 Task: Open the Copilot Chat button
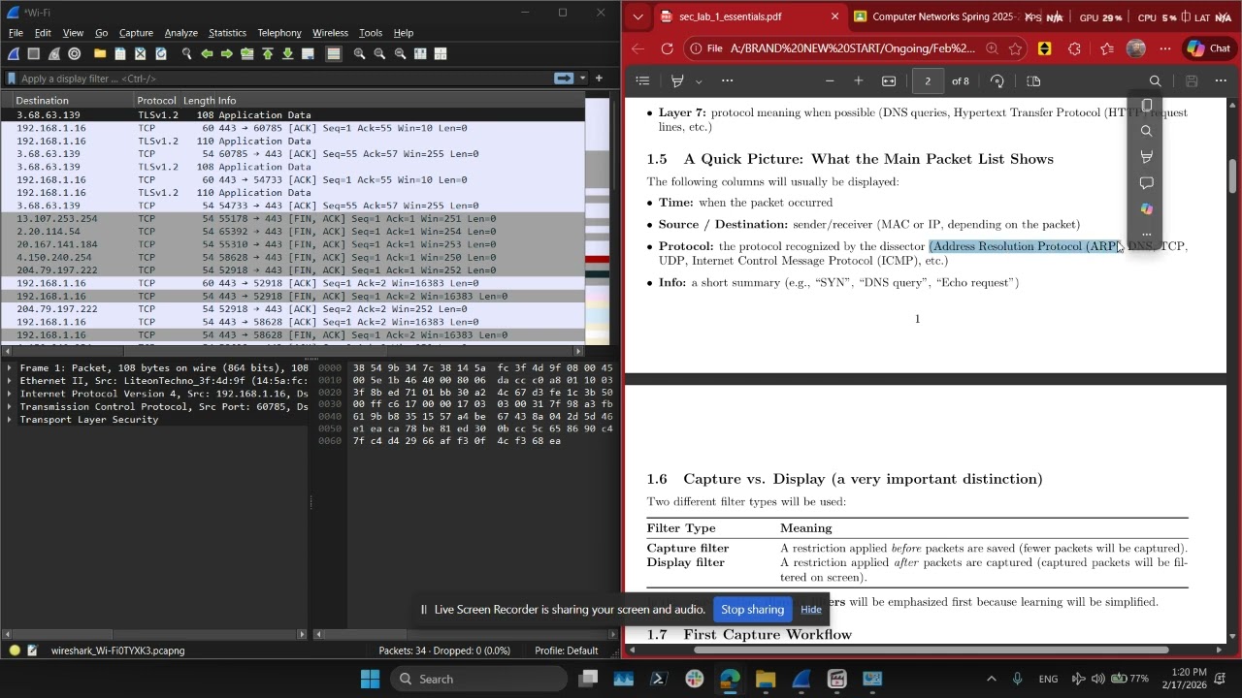[x=1208, y=48]
